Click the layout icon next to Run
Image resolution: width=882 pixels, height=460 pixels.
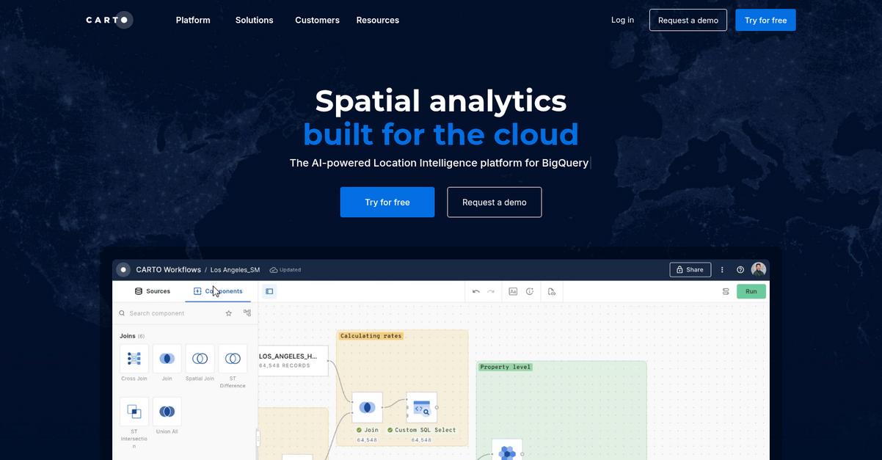(726, 291)
